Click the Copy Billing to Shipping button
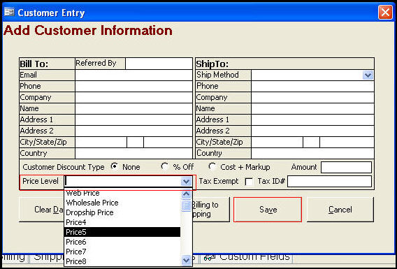The height and width of the screenshot is (269, 397). pos(210,210)
